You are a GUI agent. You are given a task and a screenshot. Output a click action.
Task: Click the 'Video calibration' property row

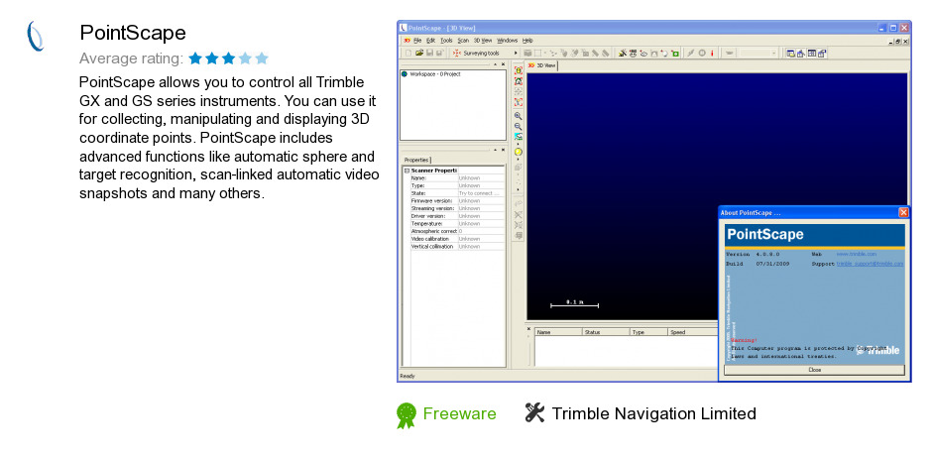(x=457, y=238)
